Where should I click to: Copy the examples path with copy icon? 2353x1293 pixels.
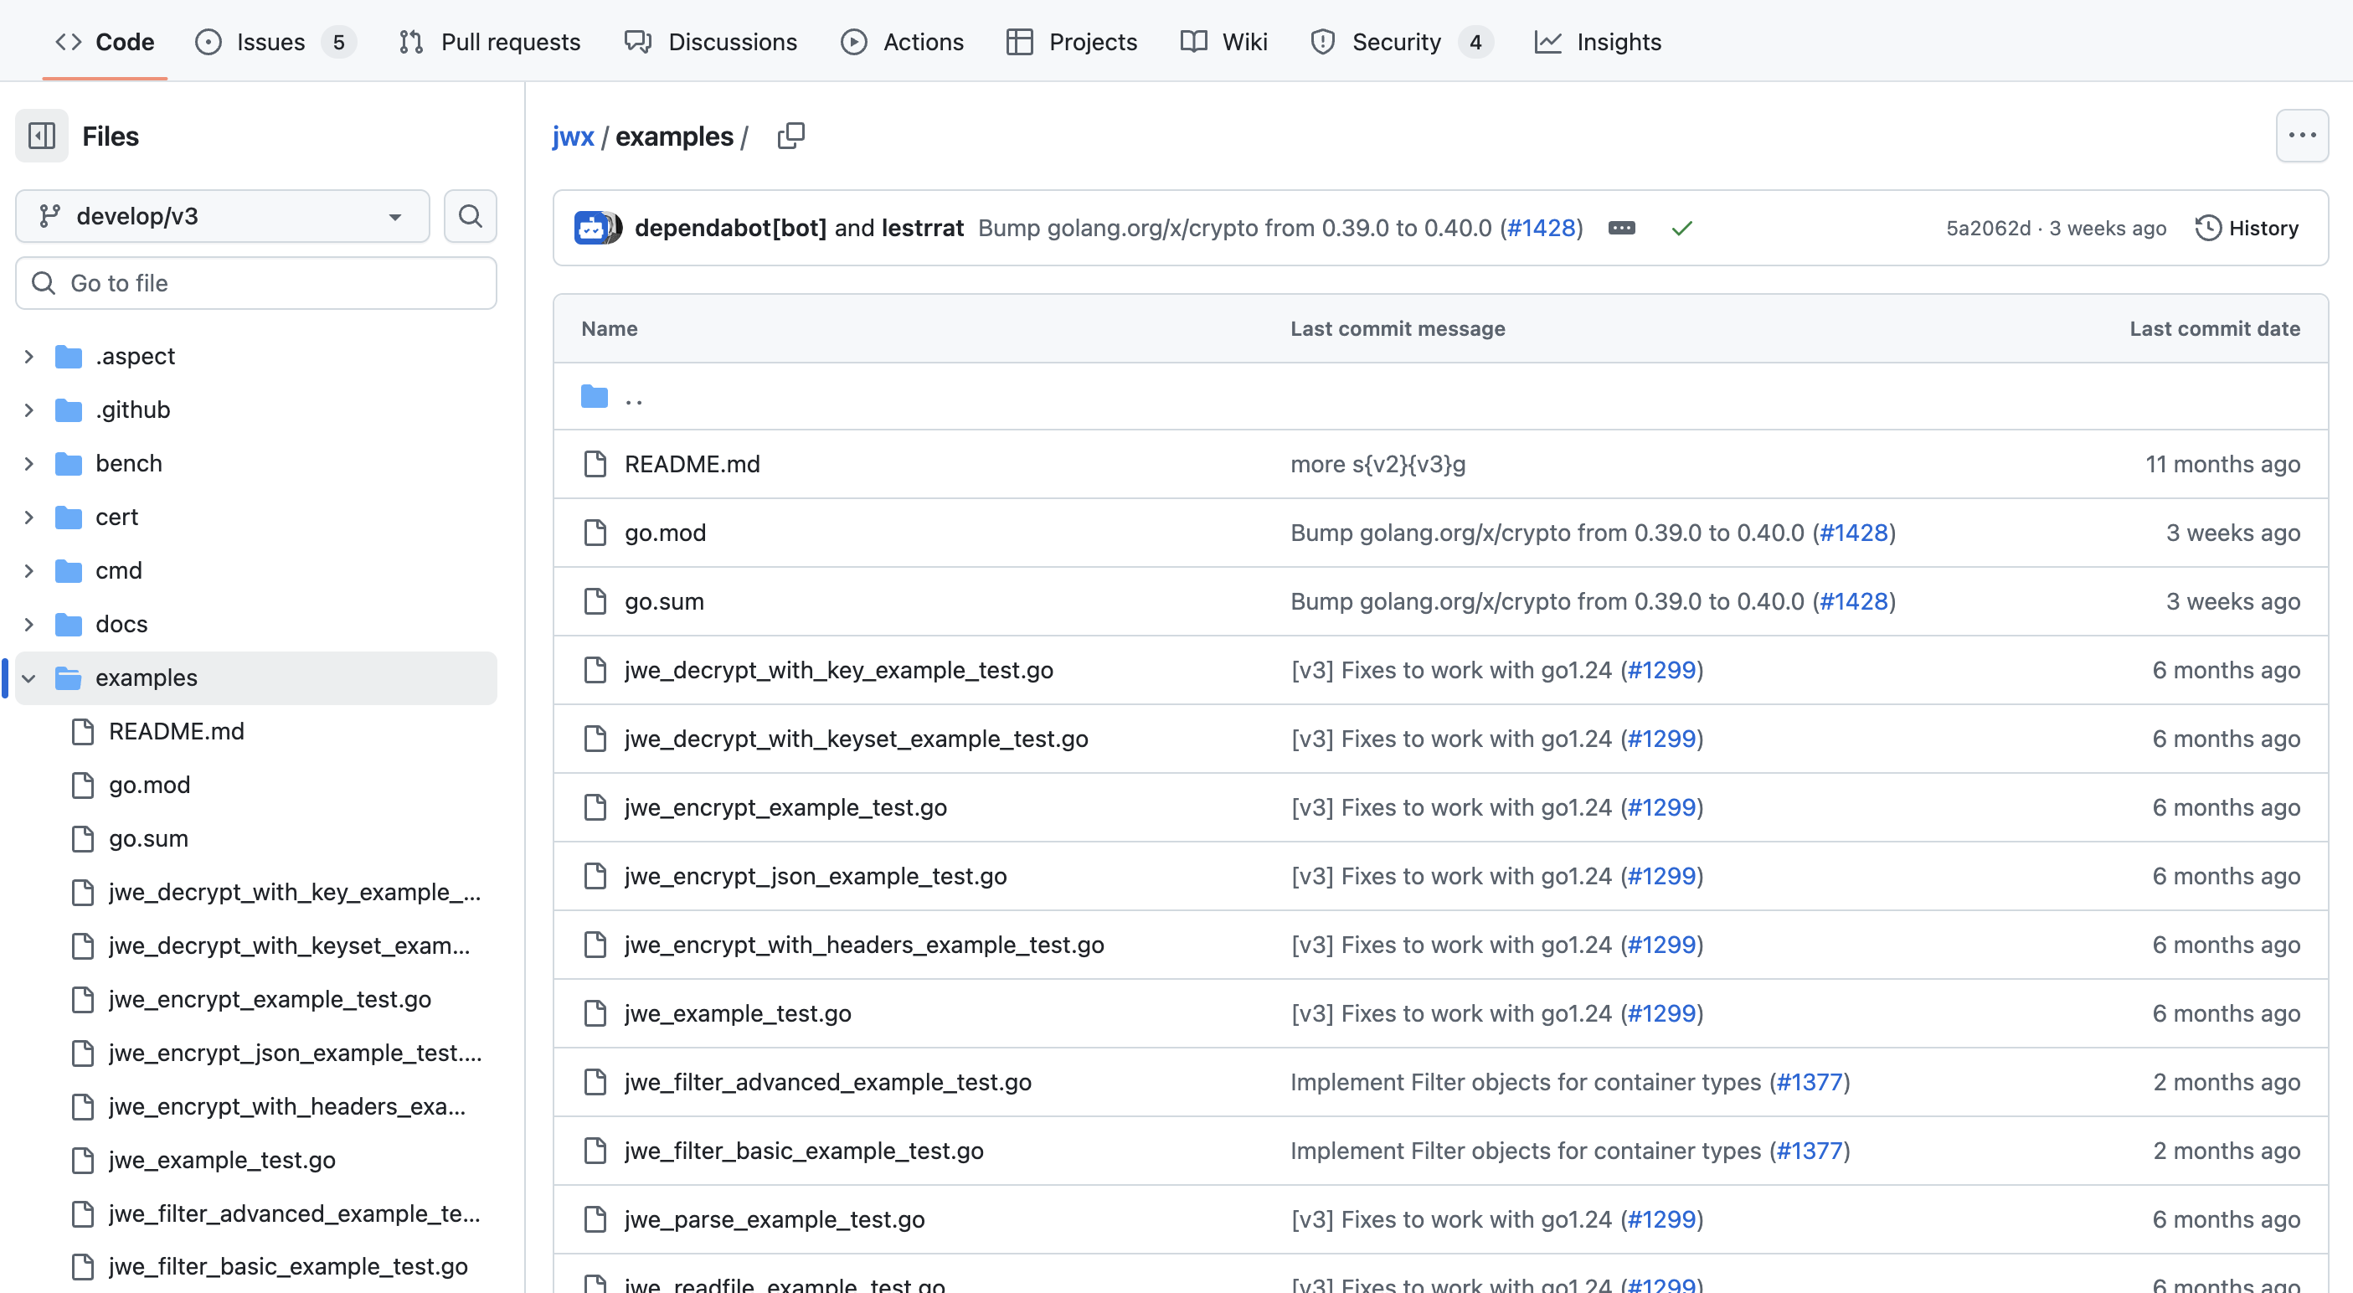coord(791,137)
